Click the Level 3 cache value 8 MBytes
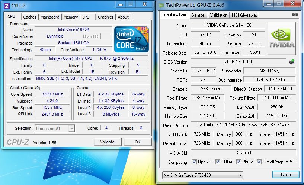 111,114
